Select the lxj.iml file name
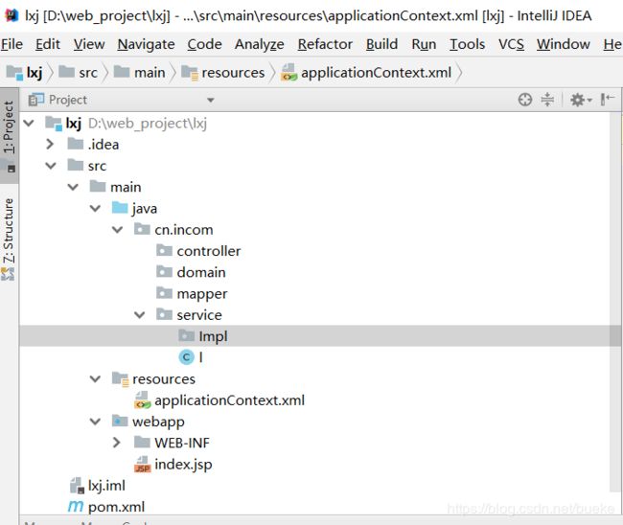The image size is (623, 525). click(106, 486)
